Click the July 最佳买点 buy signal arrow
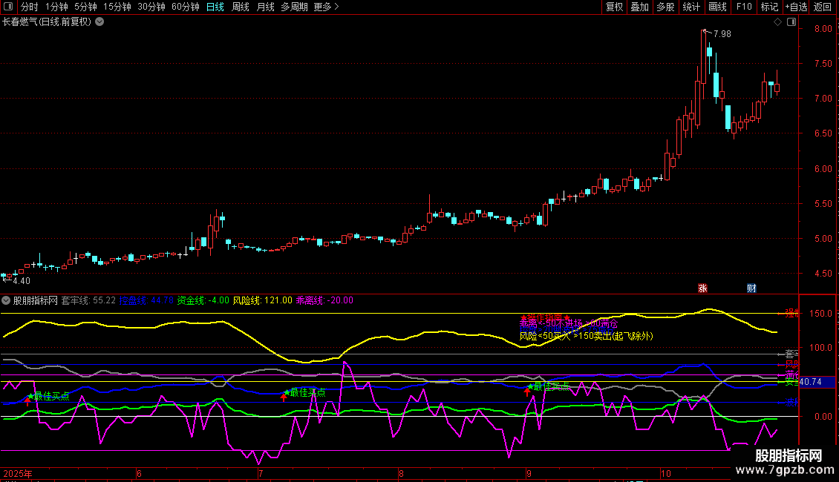Image resolution: width=839 pixels, height=482 pixels. (x=283, y=397)
